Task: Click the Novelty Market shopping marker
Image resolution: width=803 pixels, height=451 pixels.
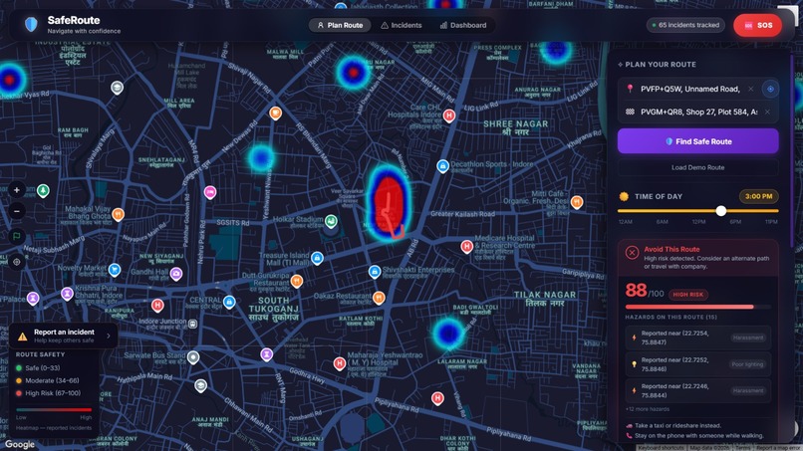Action: tap(115, 269)
